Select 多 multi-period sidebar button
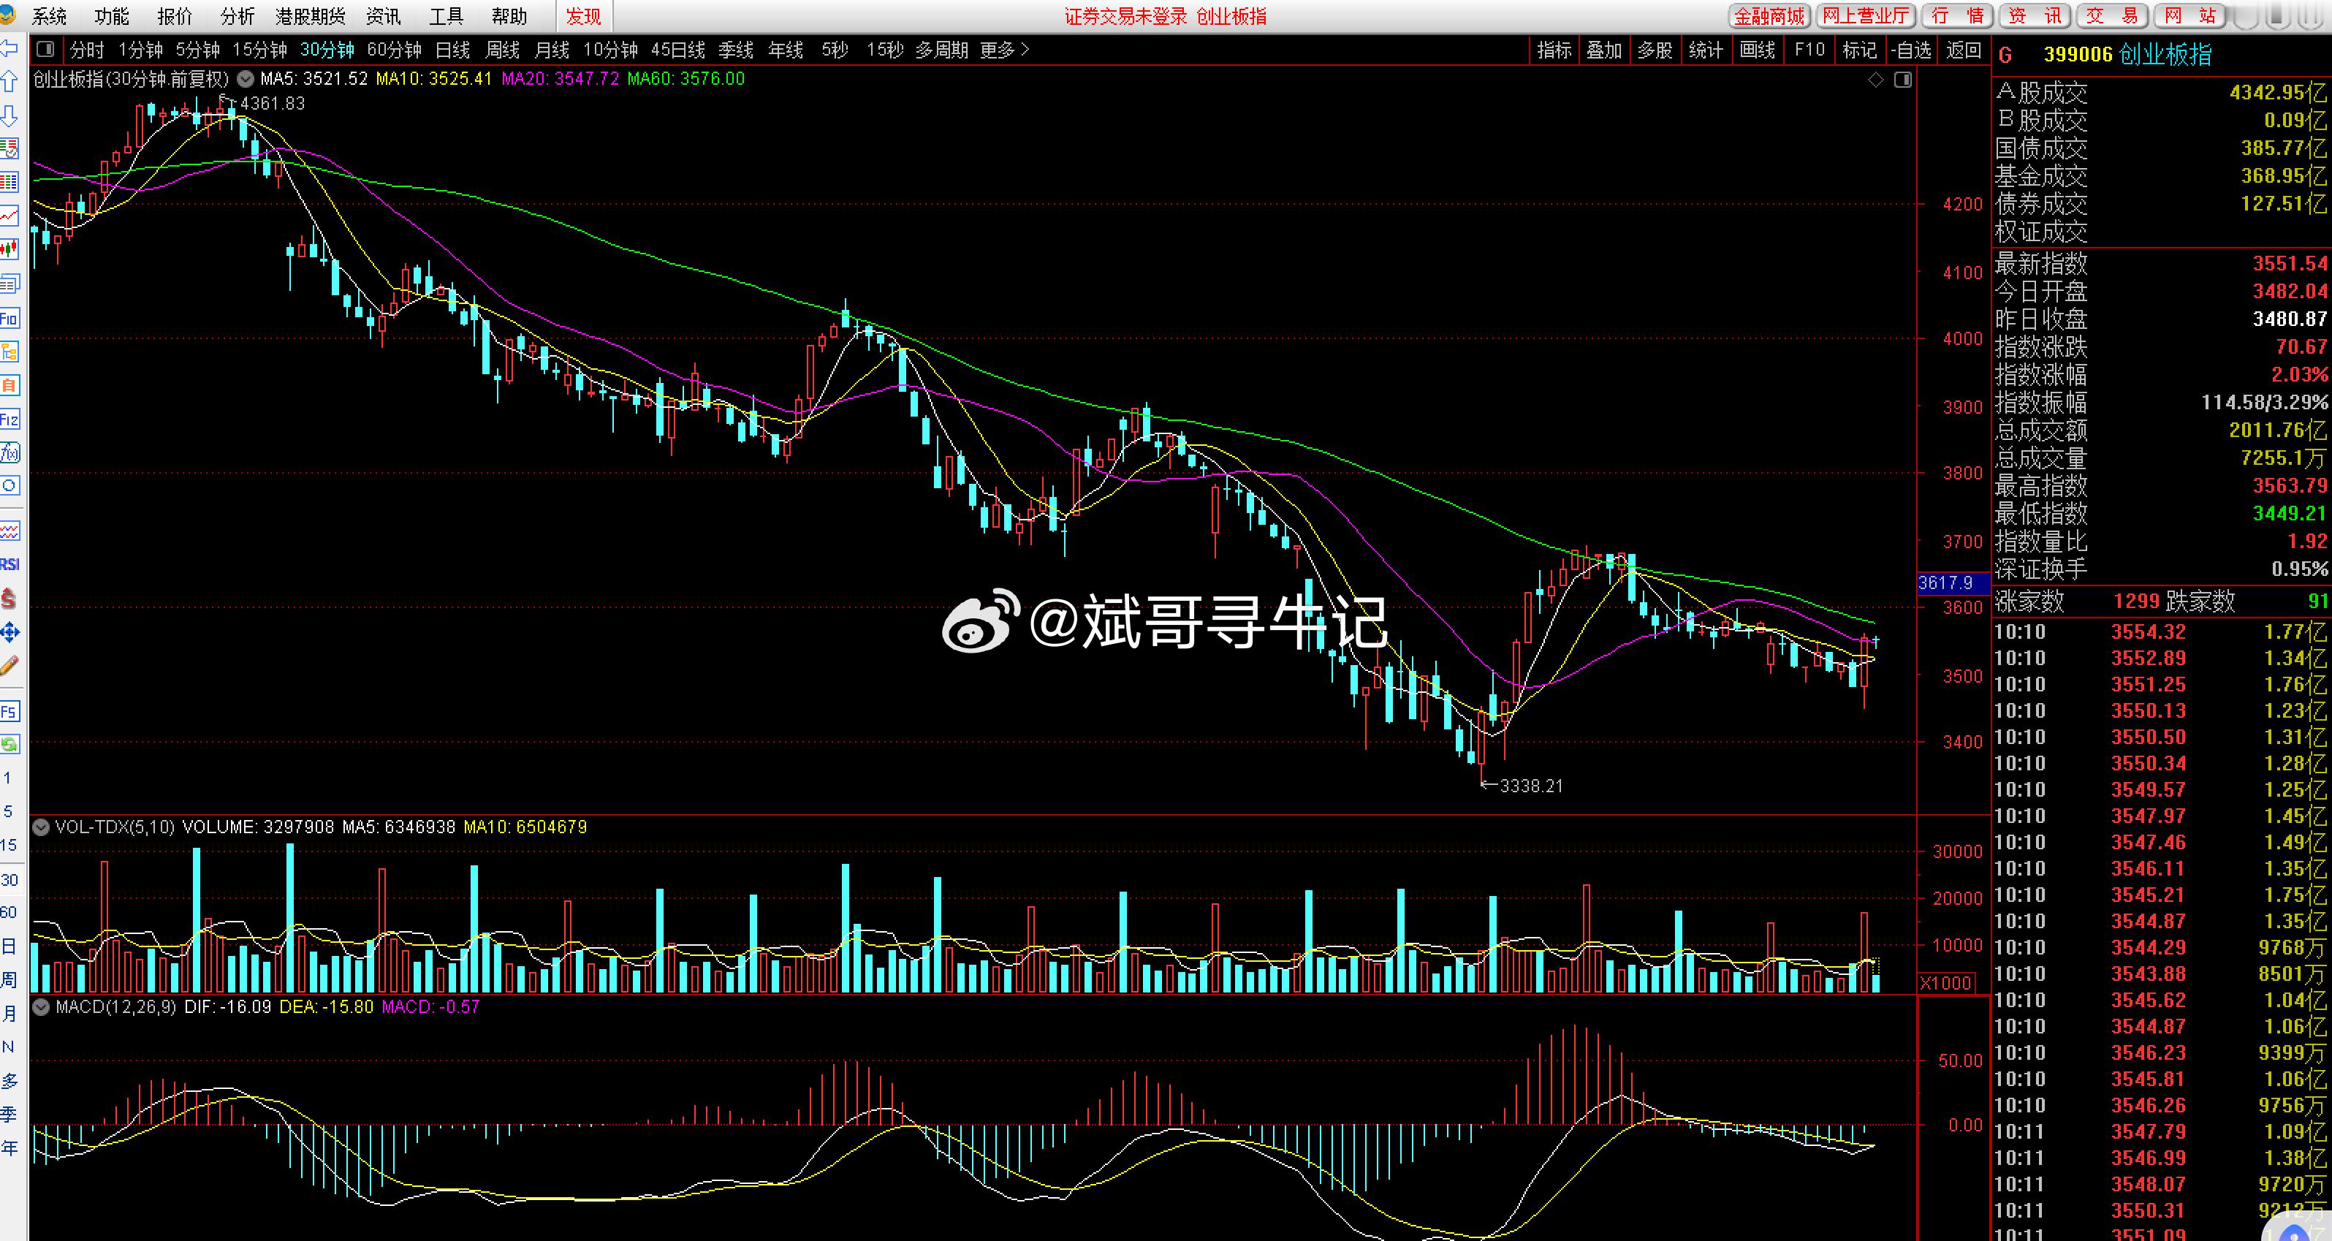2332x1241 pixels. (8, 1081)
